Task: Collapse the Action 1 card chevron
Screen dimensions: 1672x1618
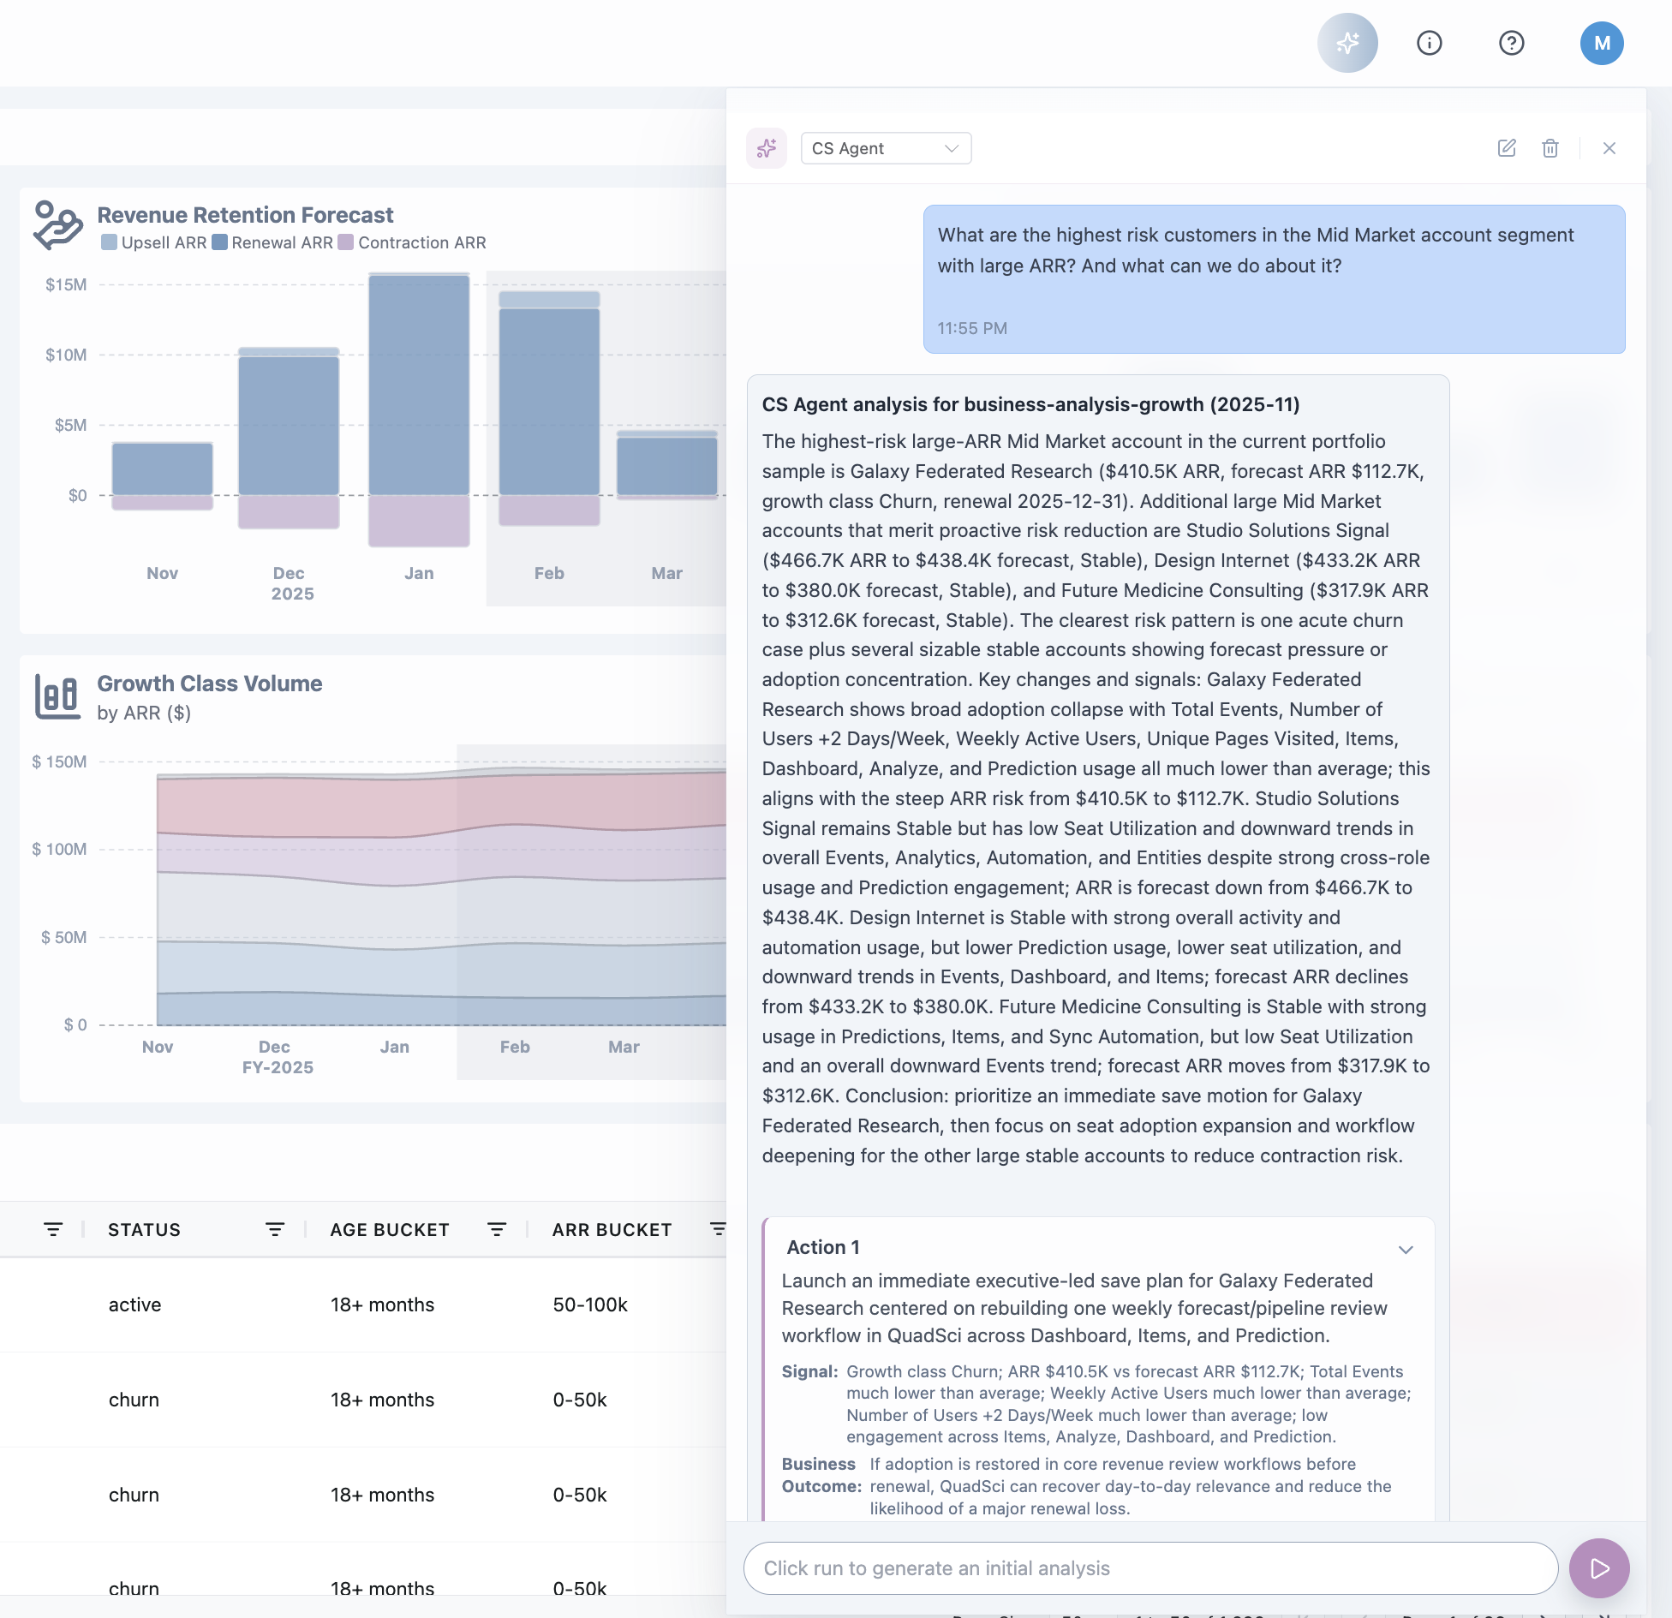Action: [x=1406, y=1250]
